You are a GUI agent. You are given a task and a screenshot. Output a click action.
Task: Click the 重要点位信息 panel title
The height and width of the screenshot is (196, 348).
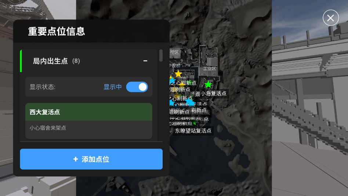(57, 31)
